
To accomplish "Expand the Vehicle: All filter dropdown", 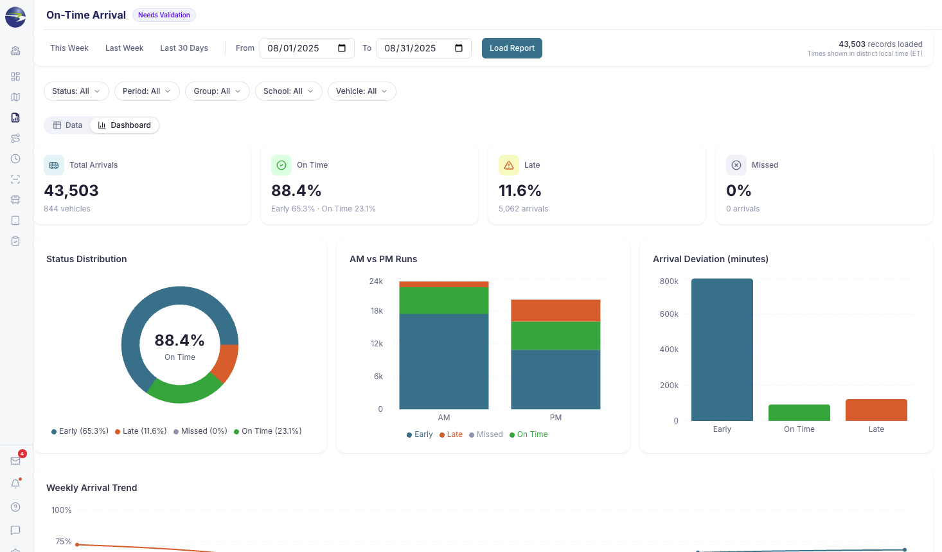I will coord(362,91).
